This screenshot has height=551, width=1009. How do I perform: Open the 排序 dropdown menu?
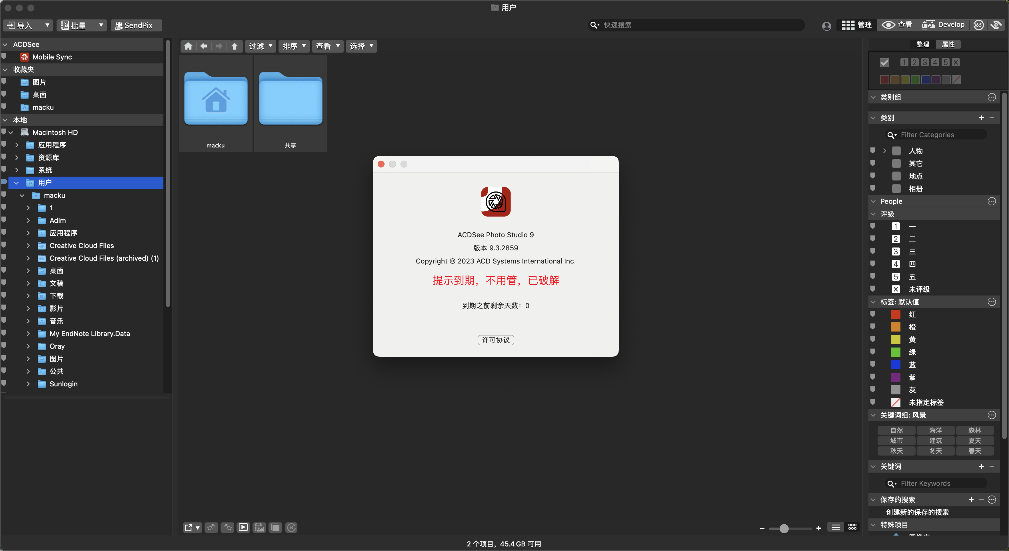pos(294,46)
